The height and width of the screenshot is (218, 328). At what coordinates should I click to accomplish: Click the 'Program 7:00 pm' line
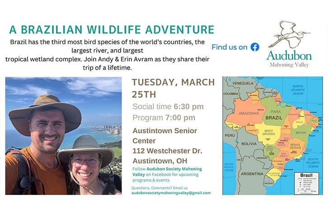[x=164, y=118]
